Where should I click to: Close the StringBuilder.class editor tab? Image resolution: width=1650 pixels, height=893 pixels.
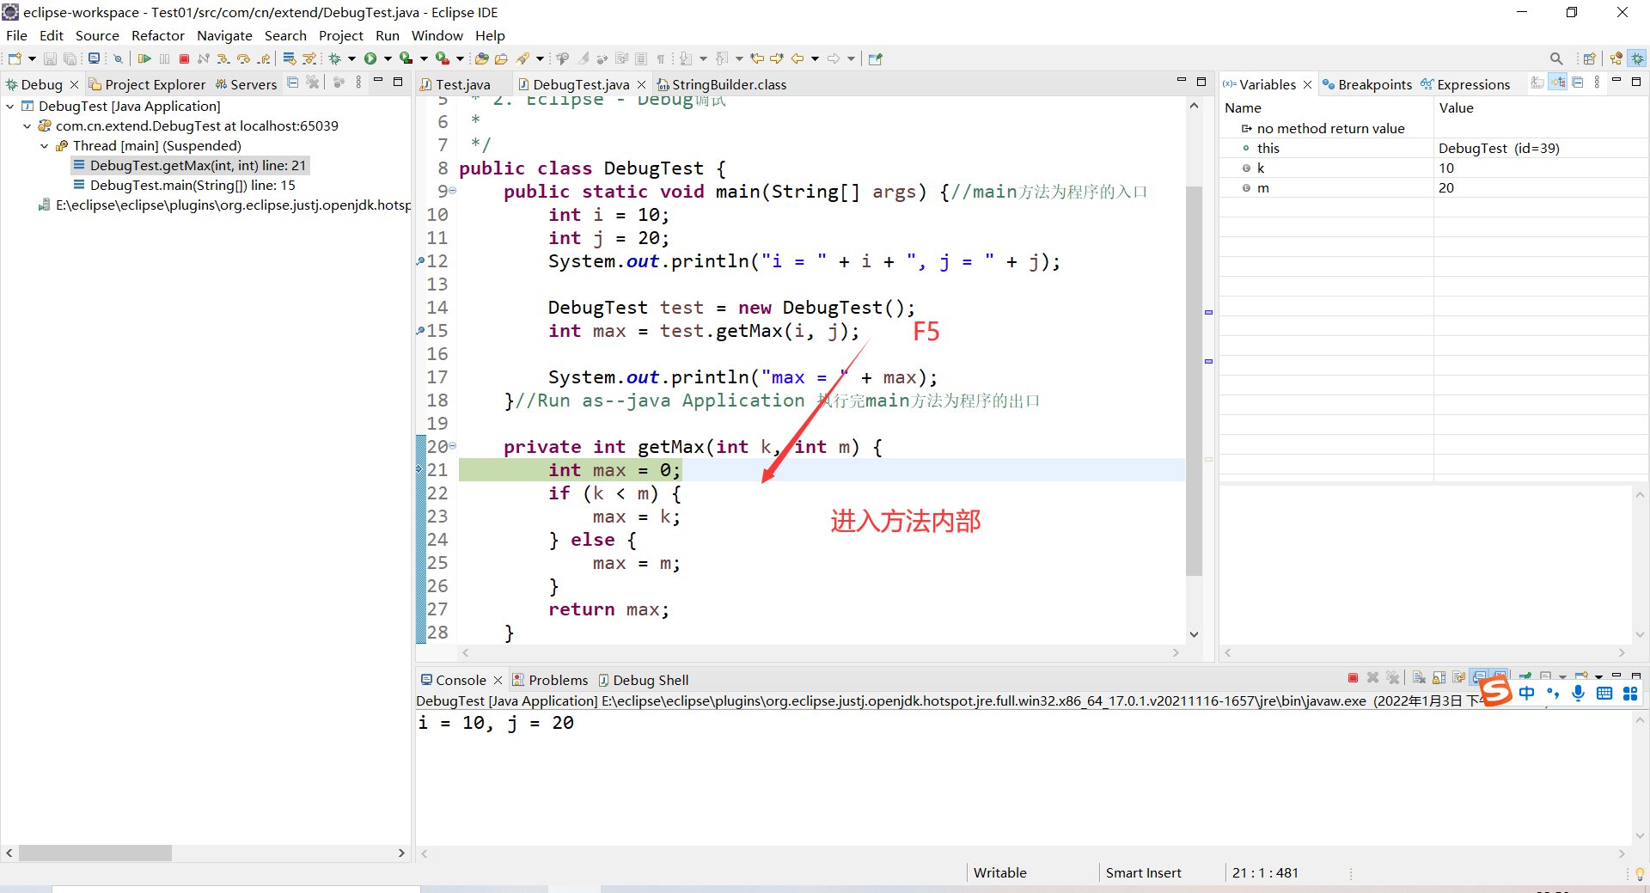(794, 84)
